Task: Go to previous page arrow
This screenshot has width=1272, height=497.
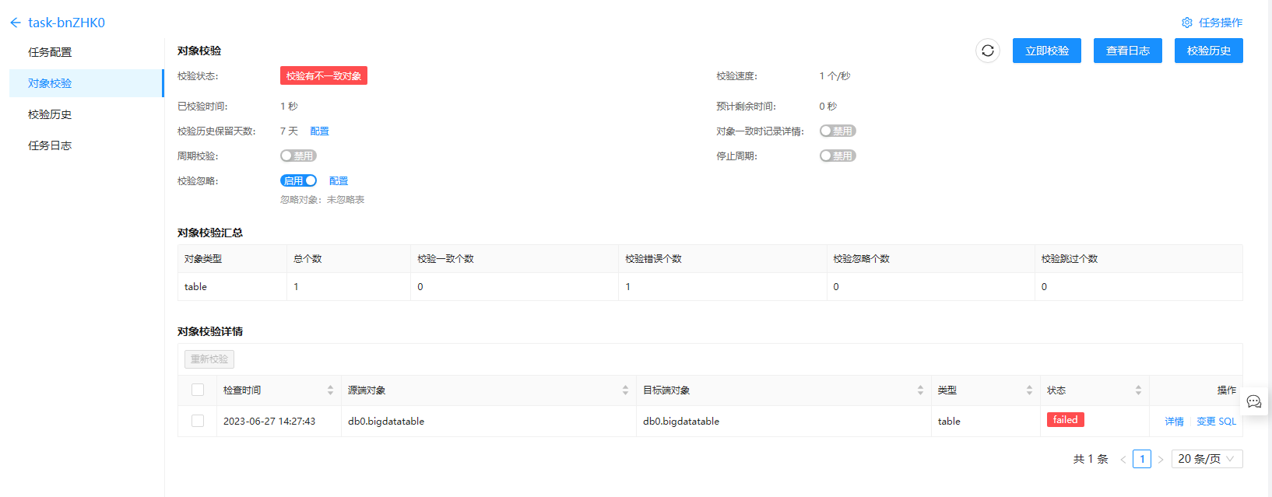Action: pyautogui.click(x=1123, y=459)
